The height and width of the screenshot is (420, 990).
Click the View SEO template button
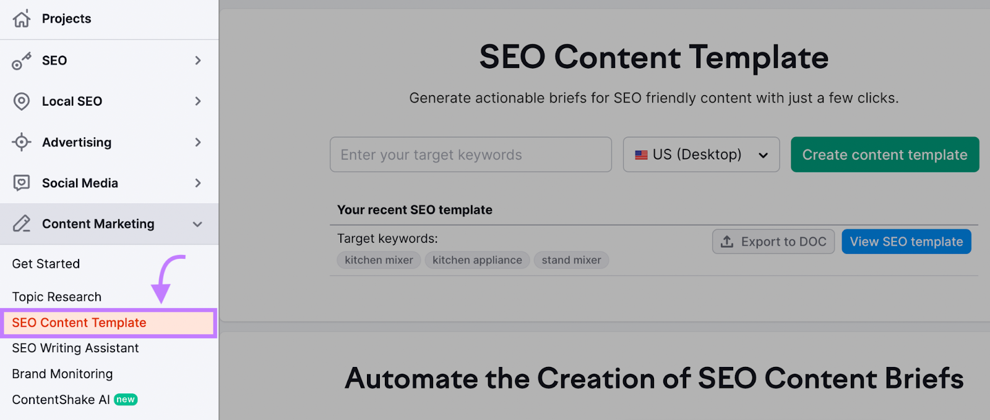[x=906, y=241]
